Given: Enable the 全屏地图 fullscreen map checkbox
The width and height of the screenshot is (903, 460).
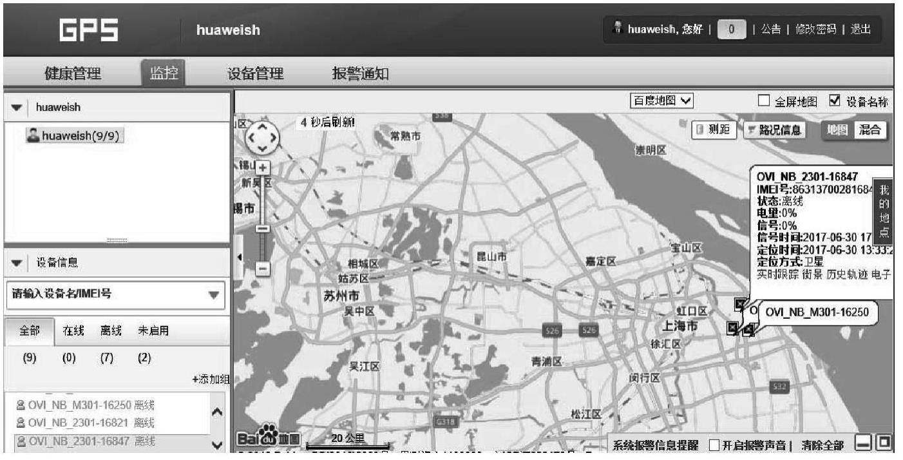Looking at the screenshot, I should (x=765, y=101).
